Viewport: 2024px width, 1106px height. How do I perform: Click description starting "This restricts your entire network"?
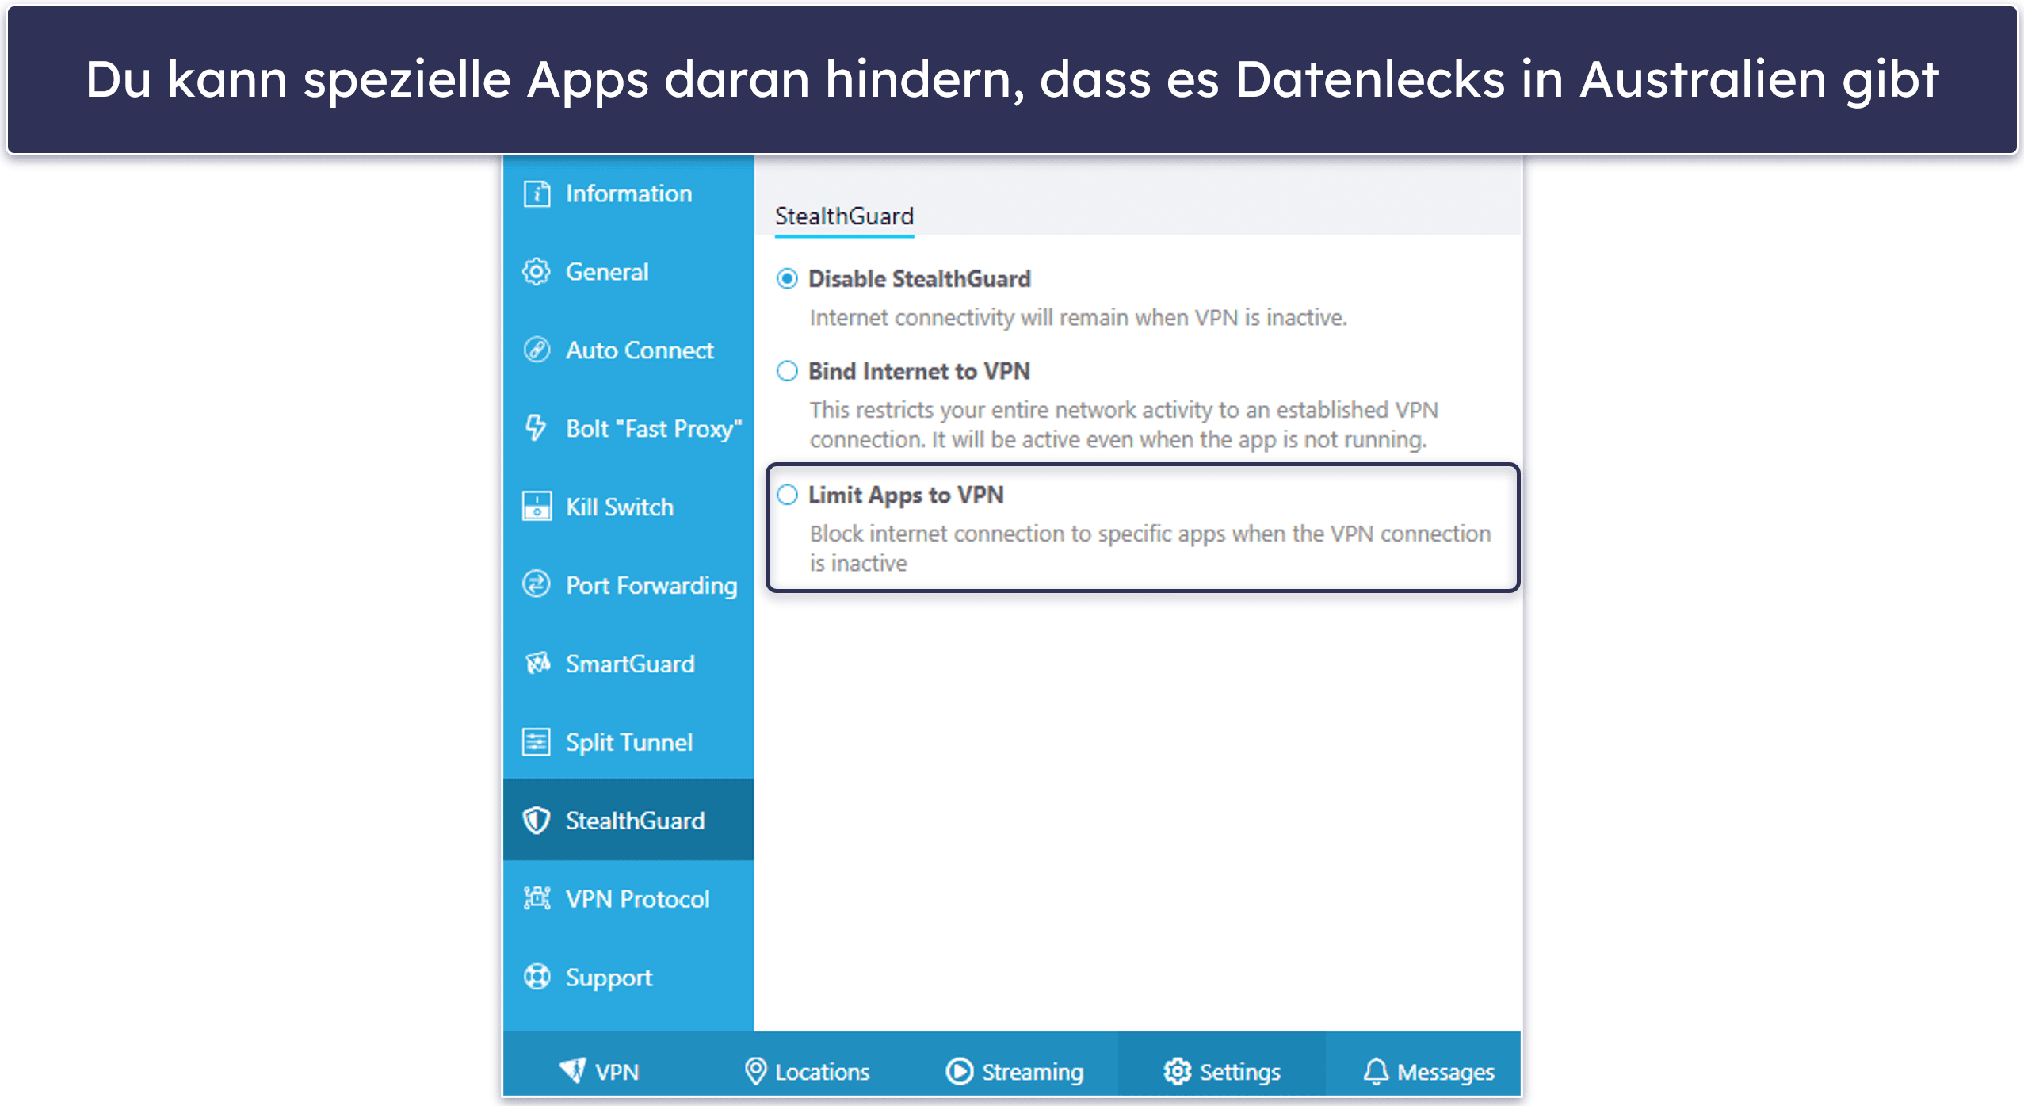coord(1124,424)
